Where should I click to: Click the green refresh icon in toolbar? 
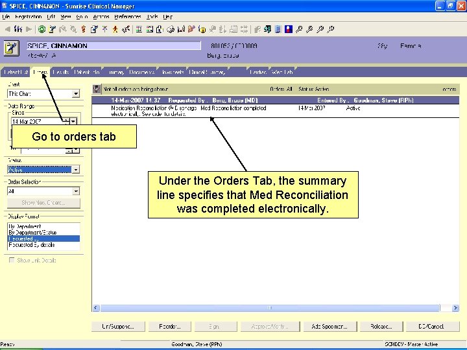pyautogui.click(x=42, y=29)
